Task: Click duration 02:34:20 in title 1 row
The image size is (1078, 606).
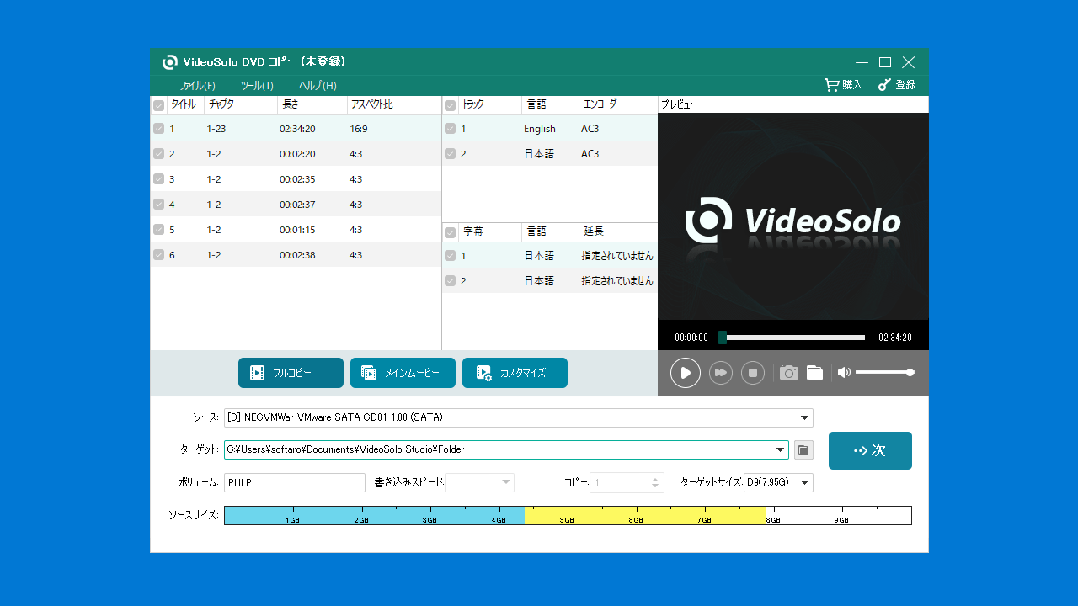Action: click(x=297, y=129)
